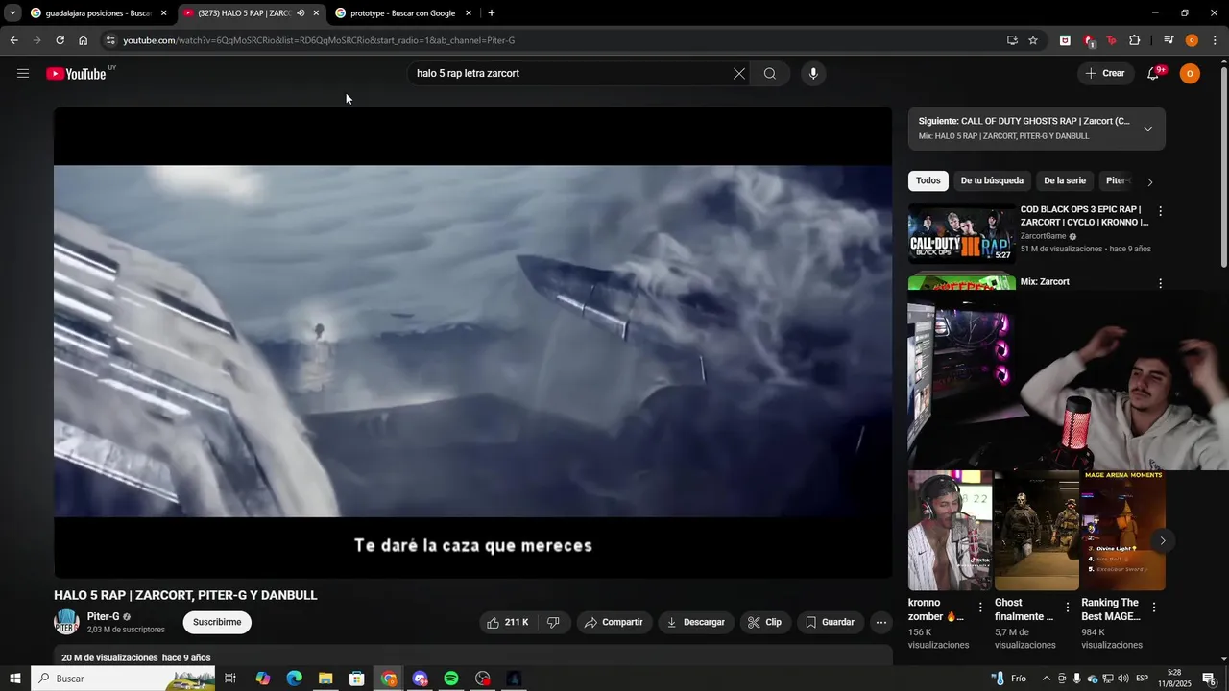1229x691 pixels.
Task: Select the Todos filter chip
Action: click(928, 180)
